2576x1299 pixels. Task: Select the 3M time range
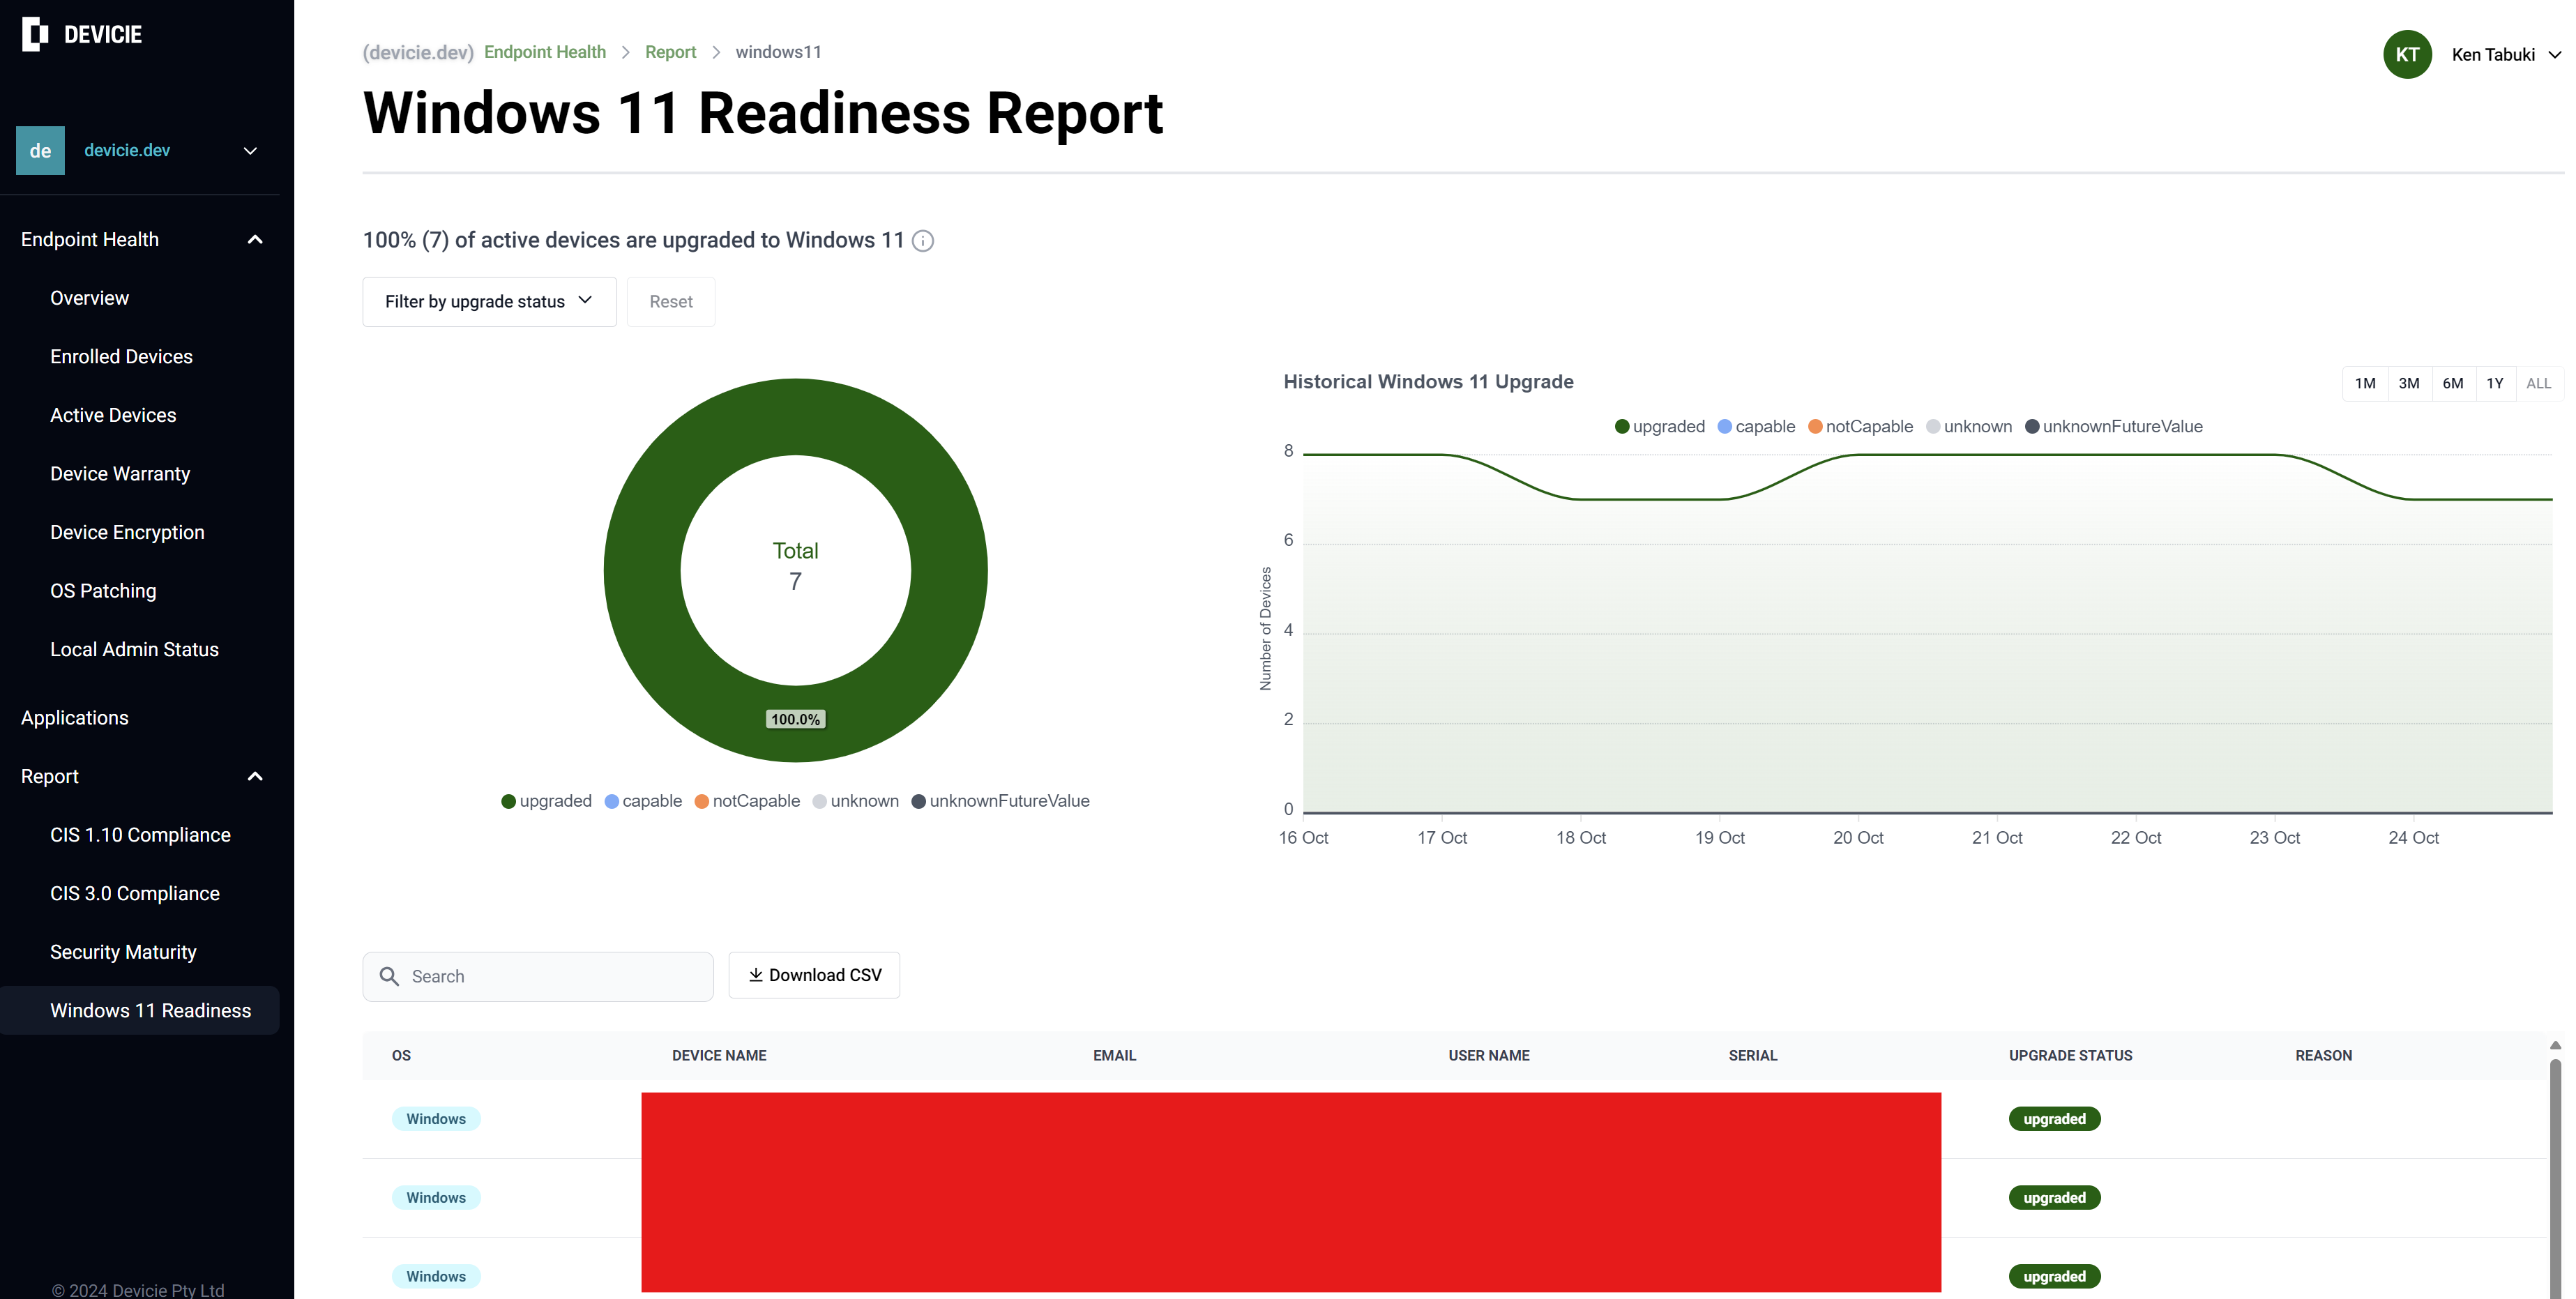[x=2409, y=384]
